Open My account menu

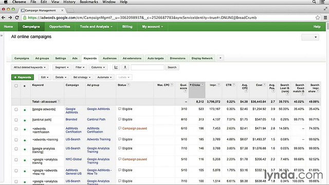(153, 27)
